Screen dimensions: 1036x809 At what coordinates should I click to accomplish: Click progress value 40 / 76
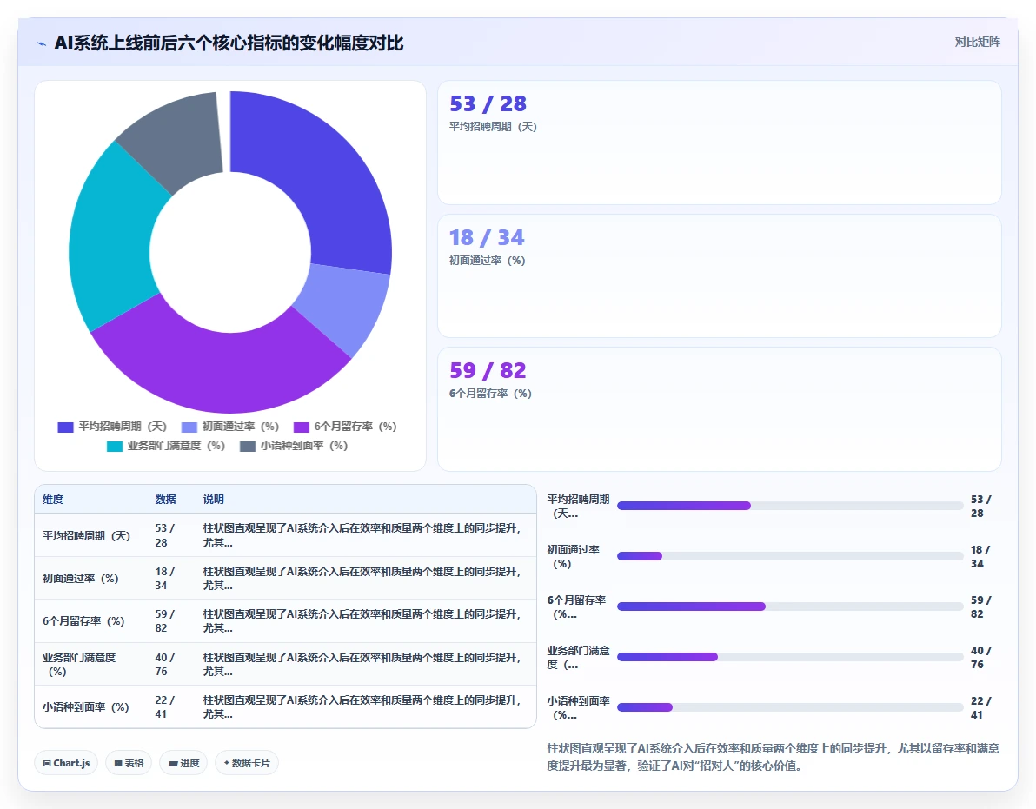[x=981, y=657]
